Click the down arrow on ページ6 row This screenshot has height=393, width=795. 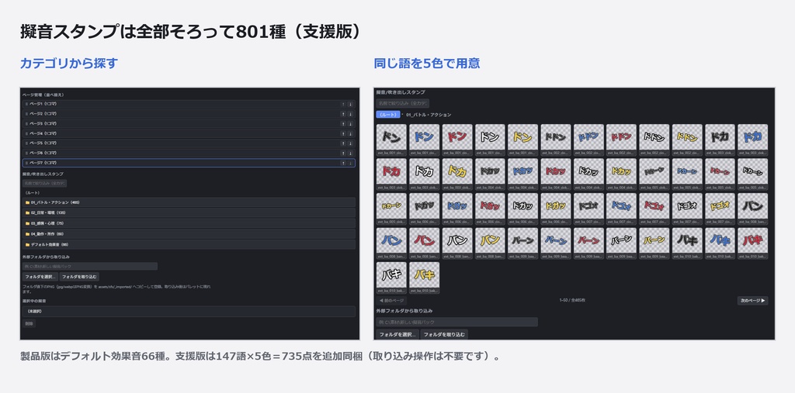click(x=350, y=153)
